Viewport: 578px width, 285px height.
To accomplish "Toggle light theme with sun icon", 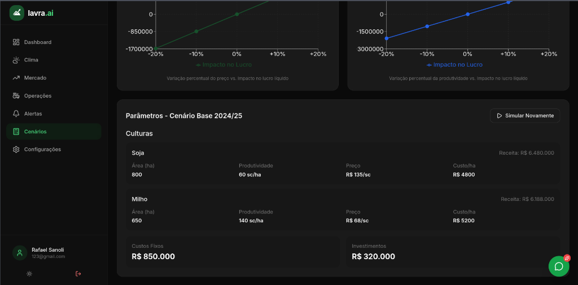I will [29, 274].
